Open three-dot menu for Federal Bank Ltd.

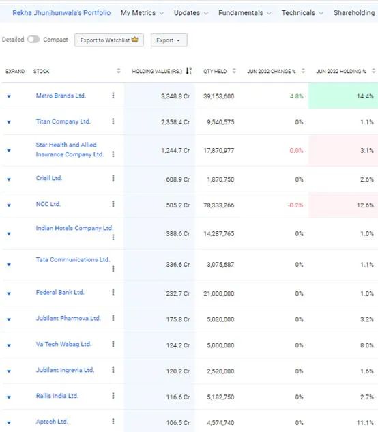[113, 292]
